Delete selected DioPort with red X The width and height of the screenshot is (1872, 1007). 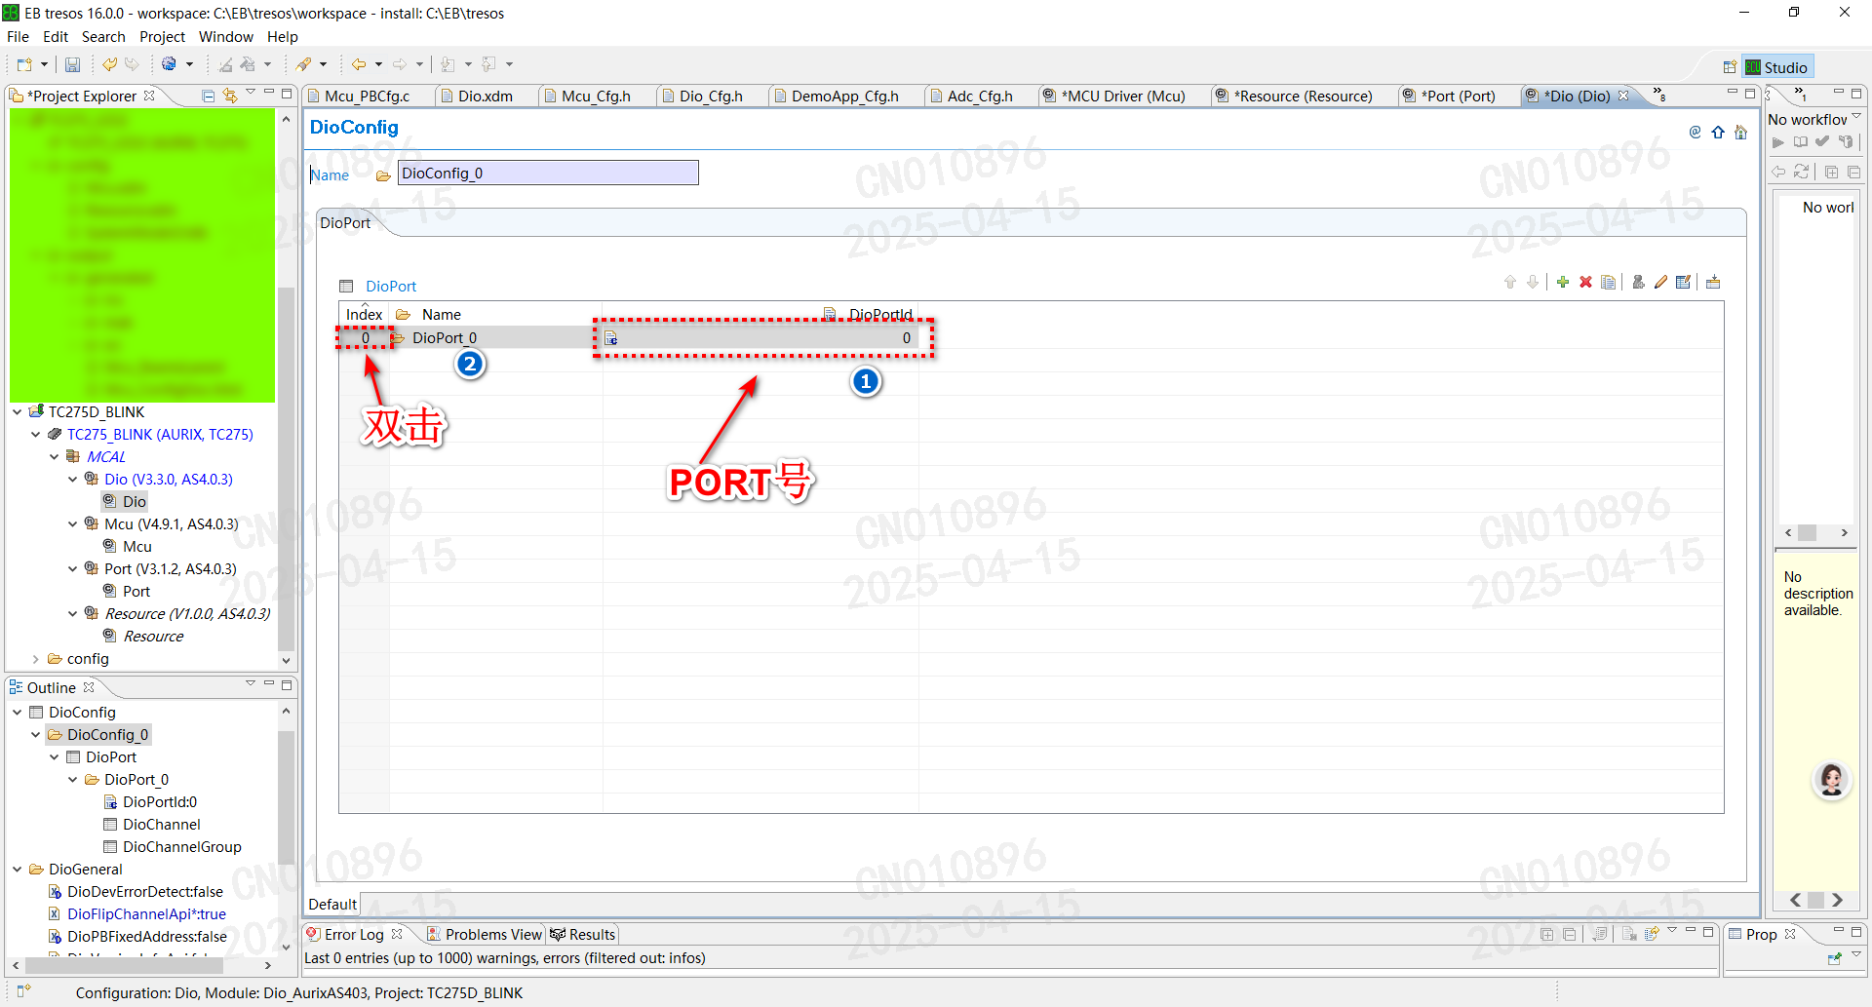point(1586,283)
